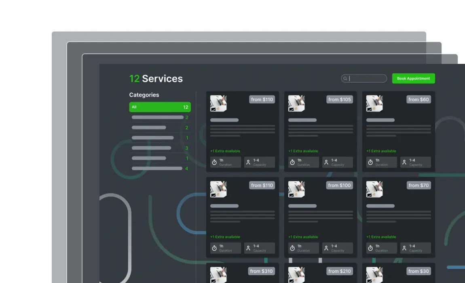The height and width of the screenshot is (283, 465).
Task: Open +1 Extra available on the $70 card
Action: click(381, 237)
